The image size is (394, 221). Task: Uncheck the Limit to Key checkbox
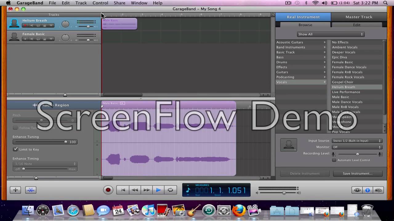coord(15,149)
